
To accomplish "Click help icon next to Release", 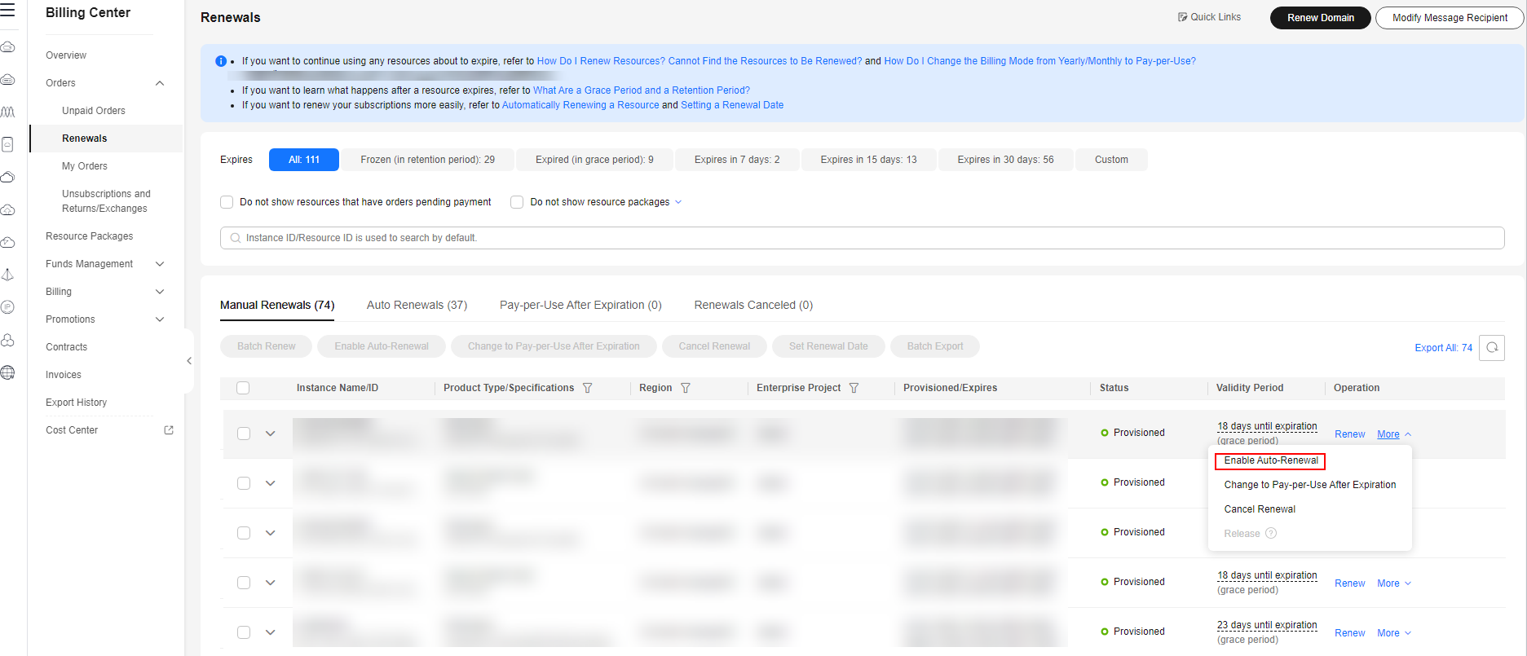I will coord(1271,534).
